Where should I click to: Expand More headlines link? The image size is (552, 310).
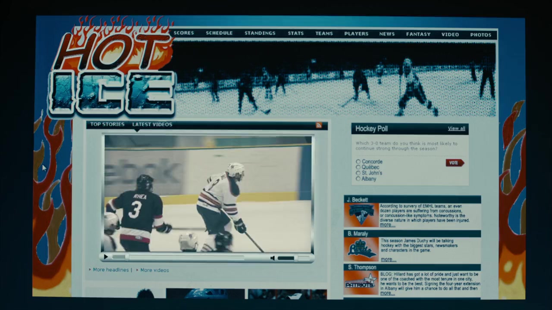tap(111, 270)
